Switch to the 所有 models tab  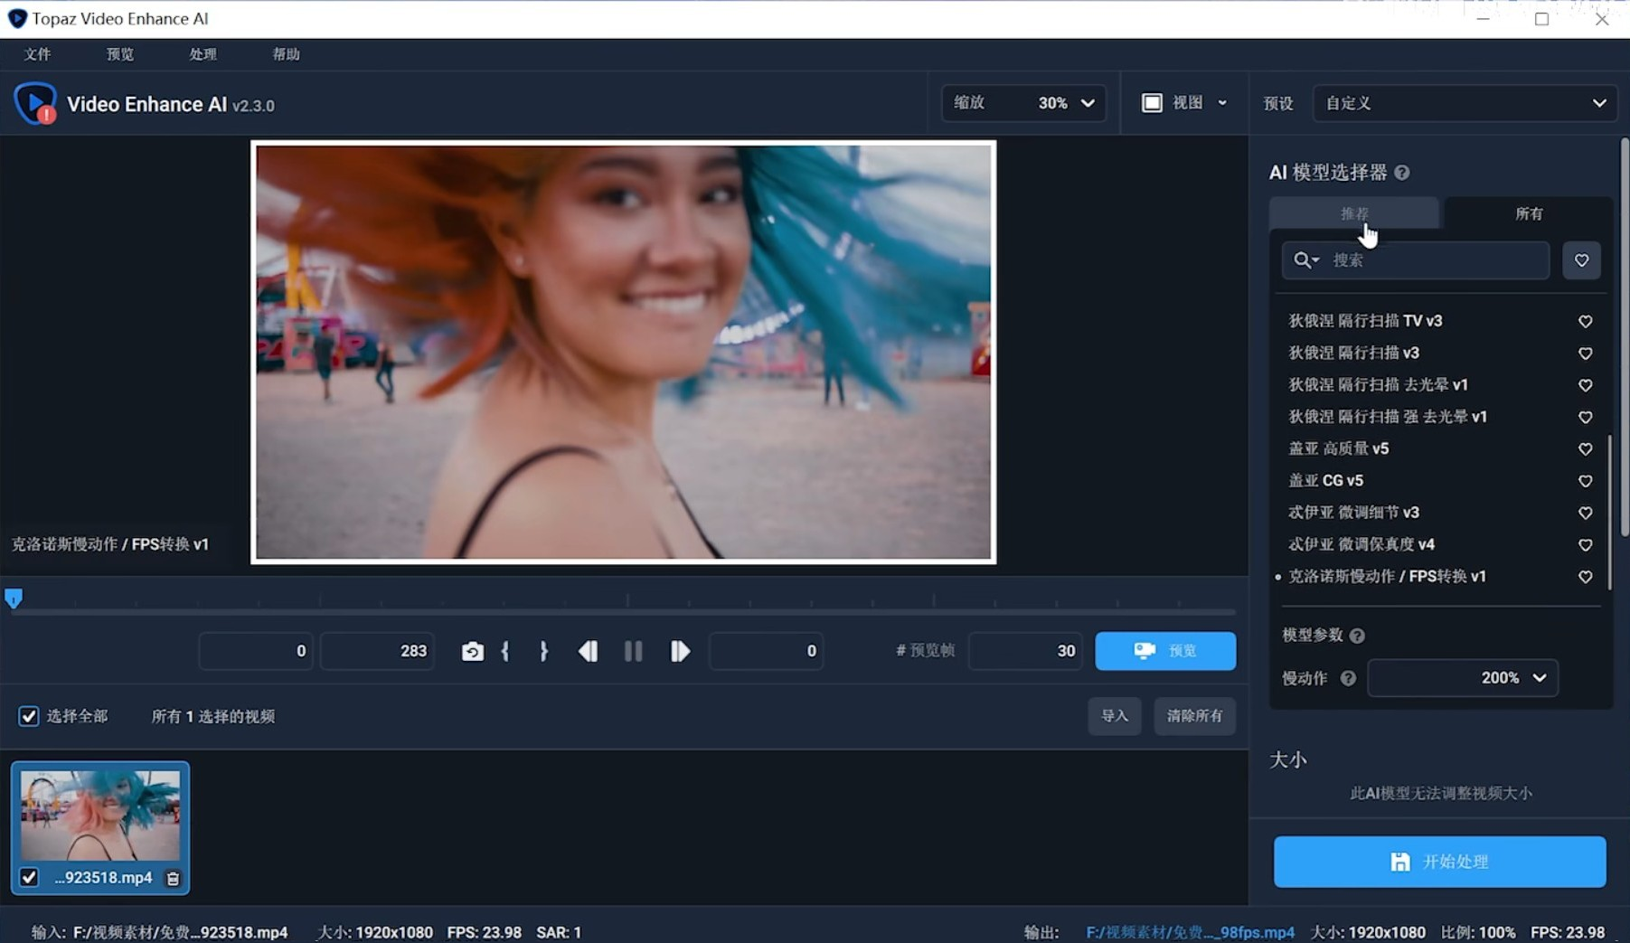tap(1529, 213)
